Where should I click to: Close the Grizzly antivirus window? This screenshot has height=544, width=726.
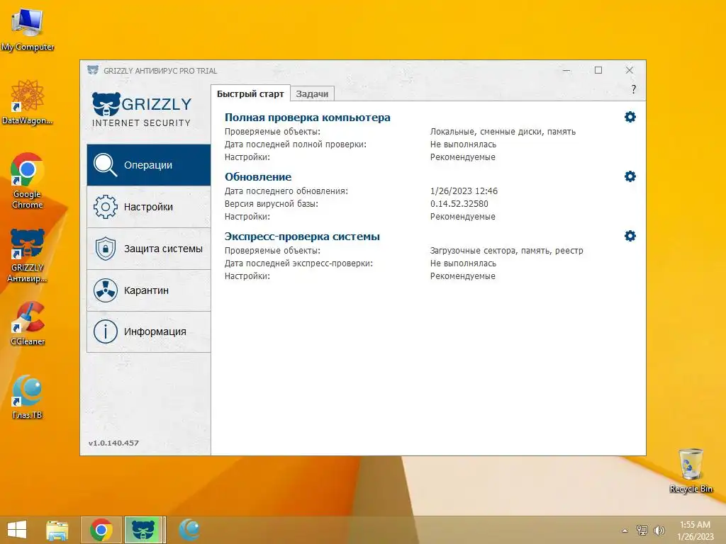(630, 70)
